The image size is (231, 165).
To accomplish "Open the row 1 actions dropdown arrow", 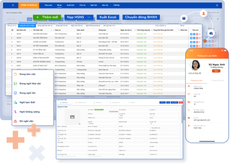I will click(200, 34).
